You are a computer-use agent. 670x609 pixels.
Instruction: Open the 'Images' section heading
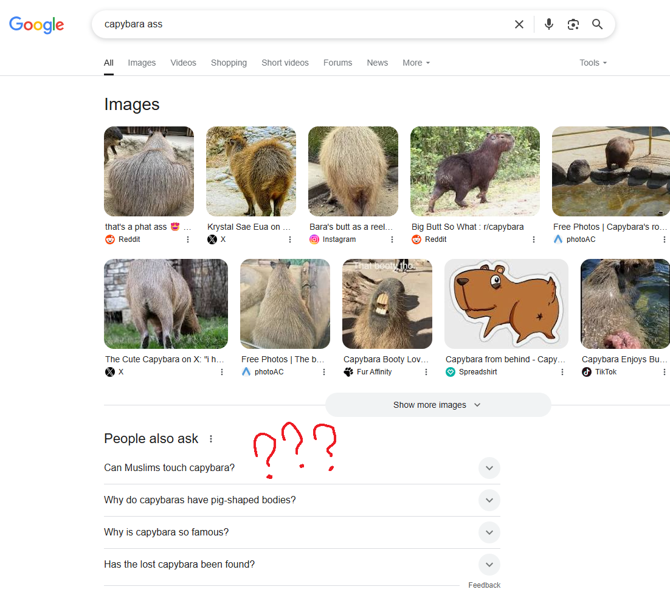(131, 105)
